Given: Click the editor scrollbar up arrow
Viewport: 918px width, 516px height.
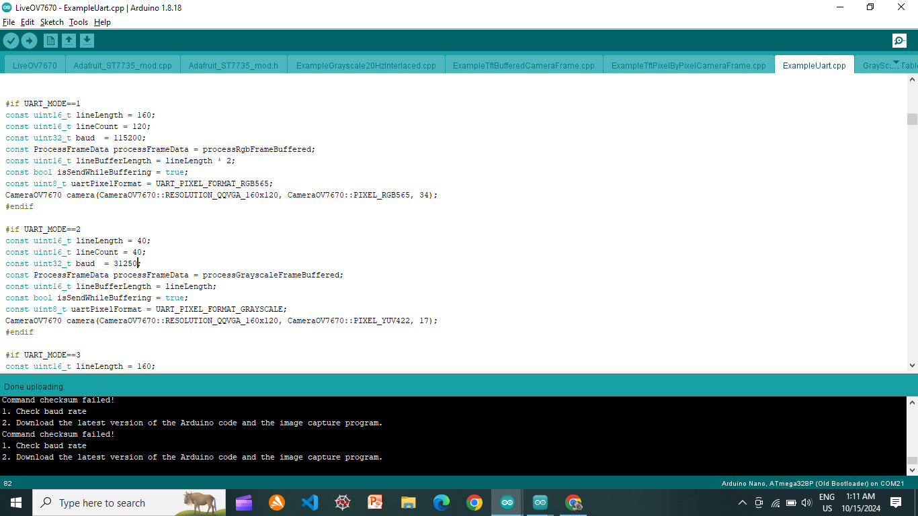Looking at the screenshot, I should [x=912, y=81].
